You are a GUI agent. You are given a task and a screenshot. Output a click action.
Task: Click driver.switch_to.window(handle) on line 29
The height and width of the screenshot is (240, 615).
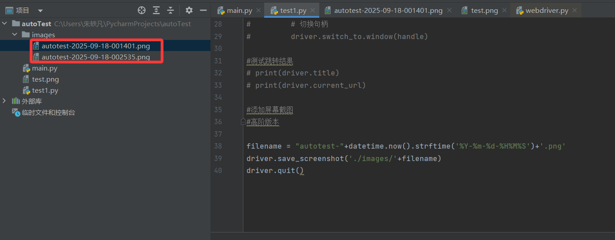(x=359, y=36)
